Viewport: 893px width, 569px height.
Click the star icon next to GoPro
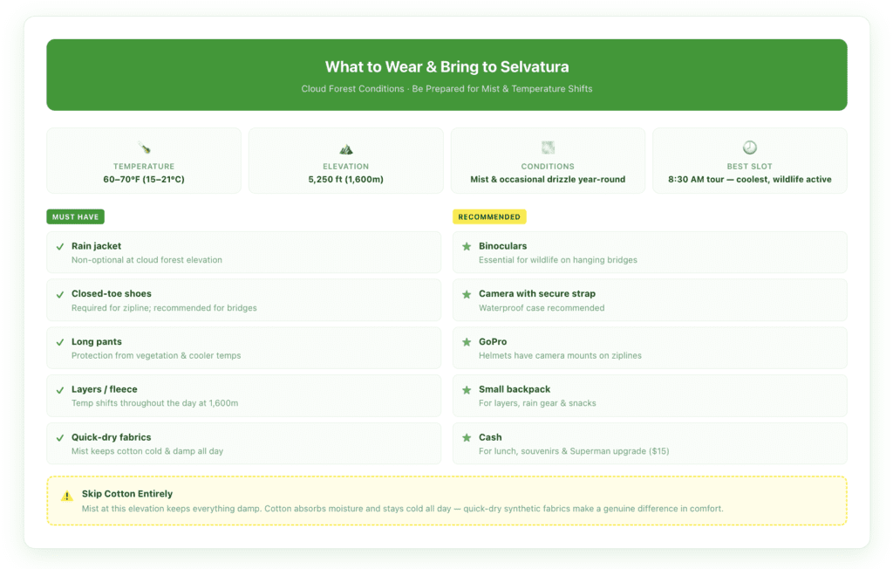click(467, 342)
